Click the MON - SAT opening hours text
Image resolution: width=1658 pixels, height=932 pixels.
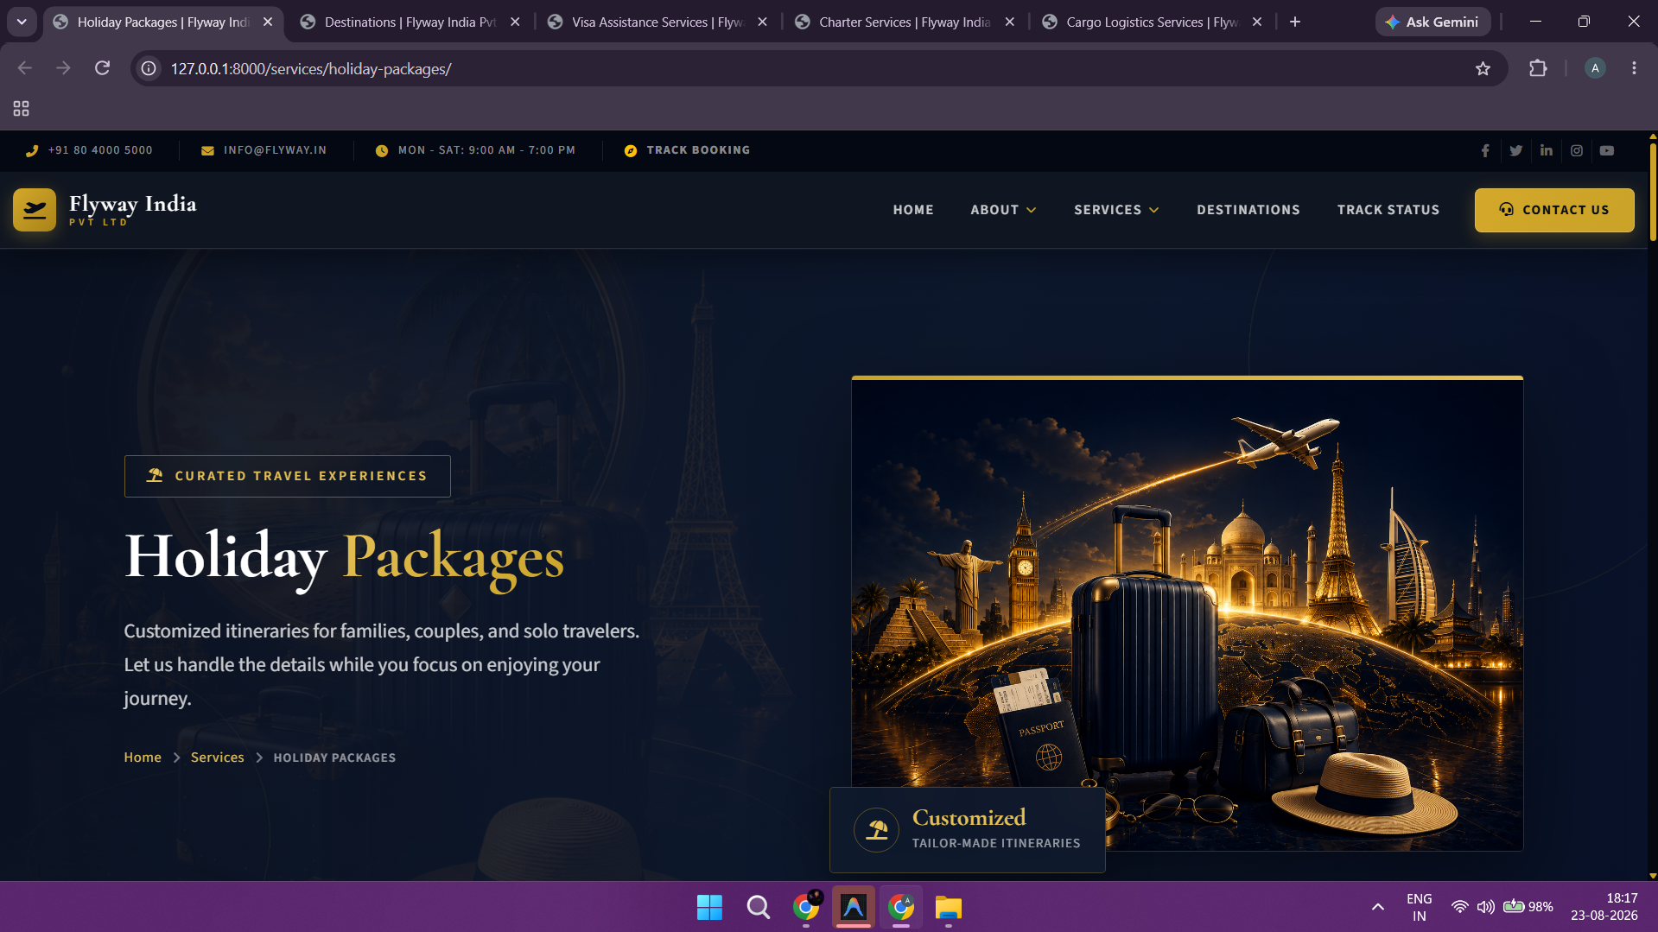click(x=486, y=150)
